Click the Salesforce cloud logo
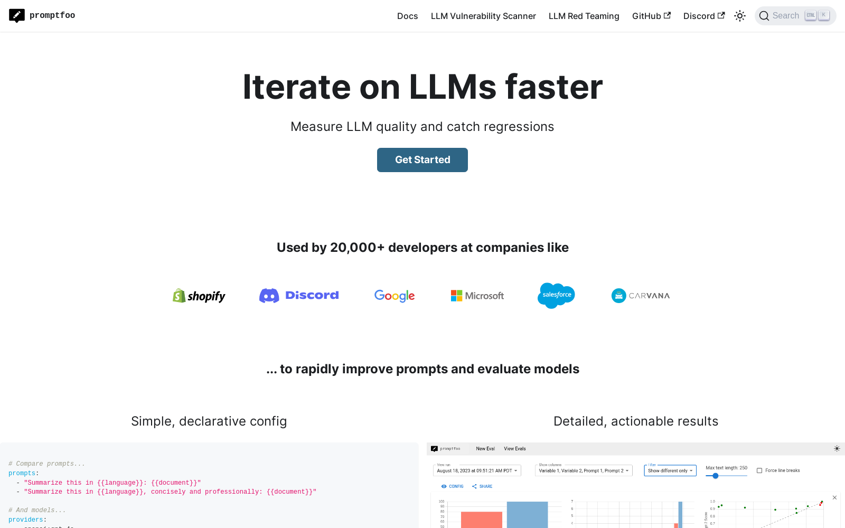This screenshot has width=845, height=528. coord(556,296)
